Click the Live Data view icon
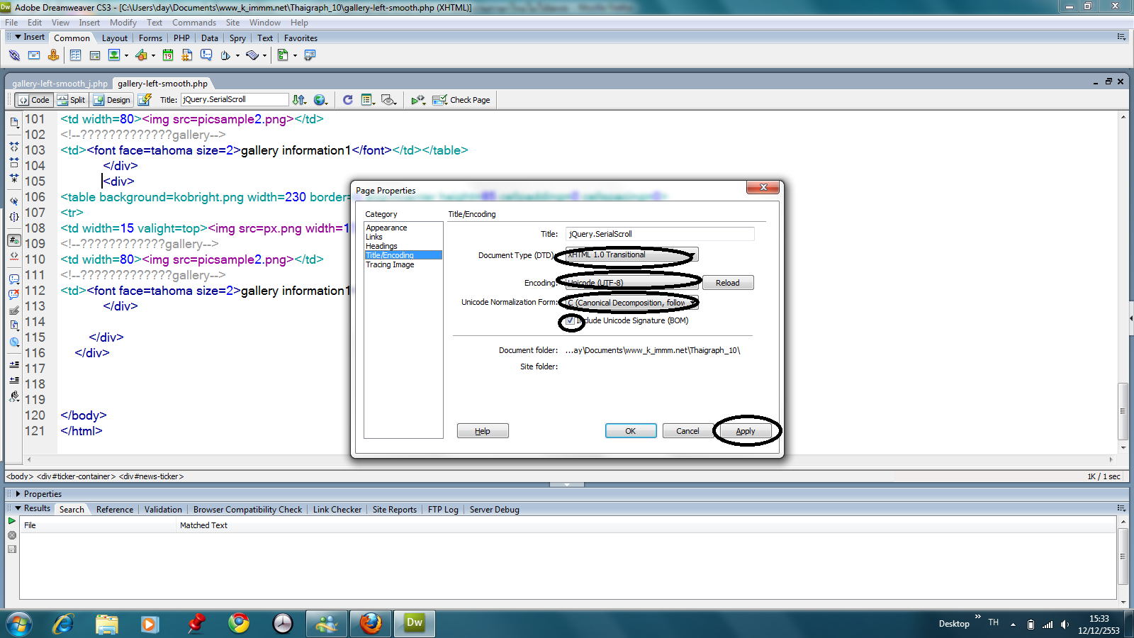The height and width of the screenshot is (638, 1134). pos(145,100)
